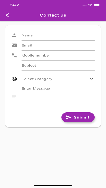The image size is (106, 188).
Task: Click the short lines icon beside Subject
Action: point(14,65)
